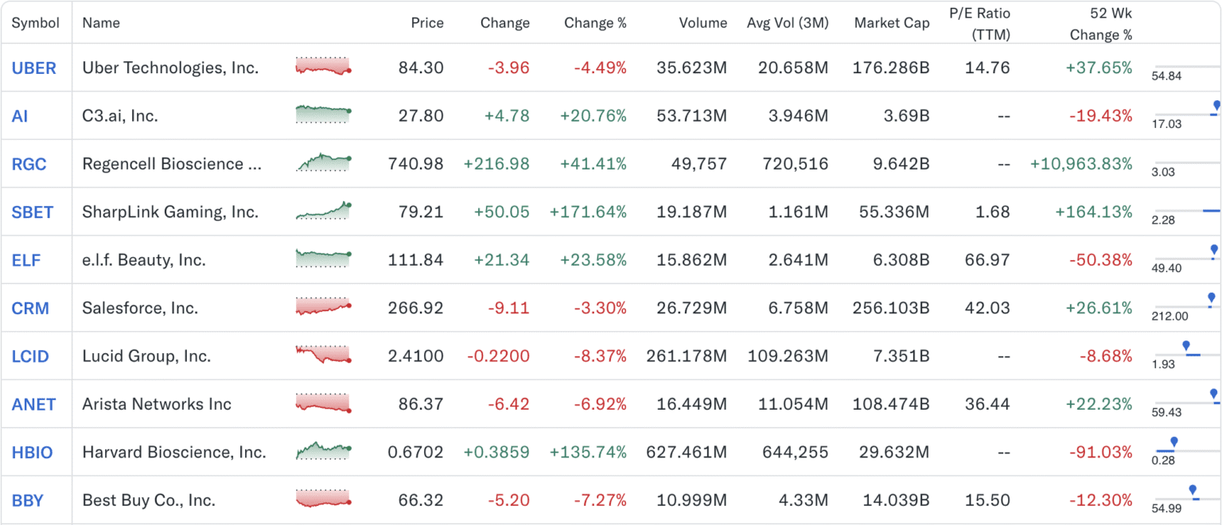Click the SharpLink Gaming sparkline chart
Screen dimensions: 1222x525
click(x=321, y=212)
